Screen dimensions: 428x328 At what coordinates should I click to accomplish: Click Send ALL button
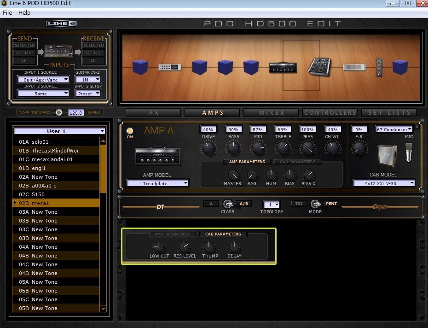click(x=24, y=61)
